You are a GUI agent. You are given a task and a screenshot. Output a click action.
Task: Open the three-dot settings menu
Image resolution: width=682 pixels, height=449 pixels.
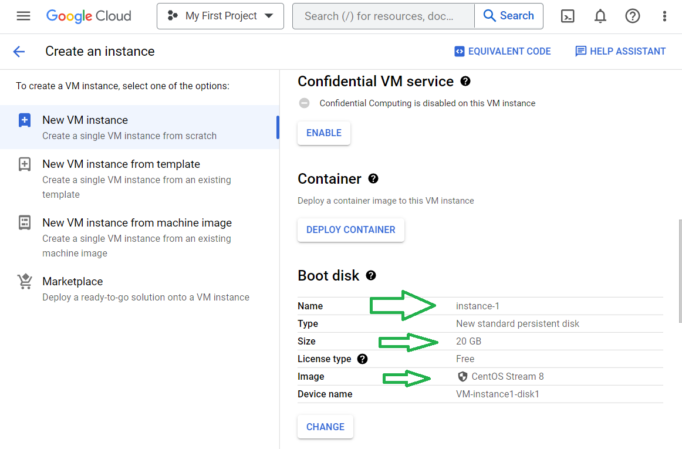(664, 16)
